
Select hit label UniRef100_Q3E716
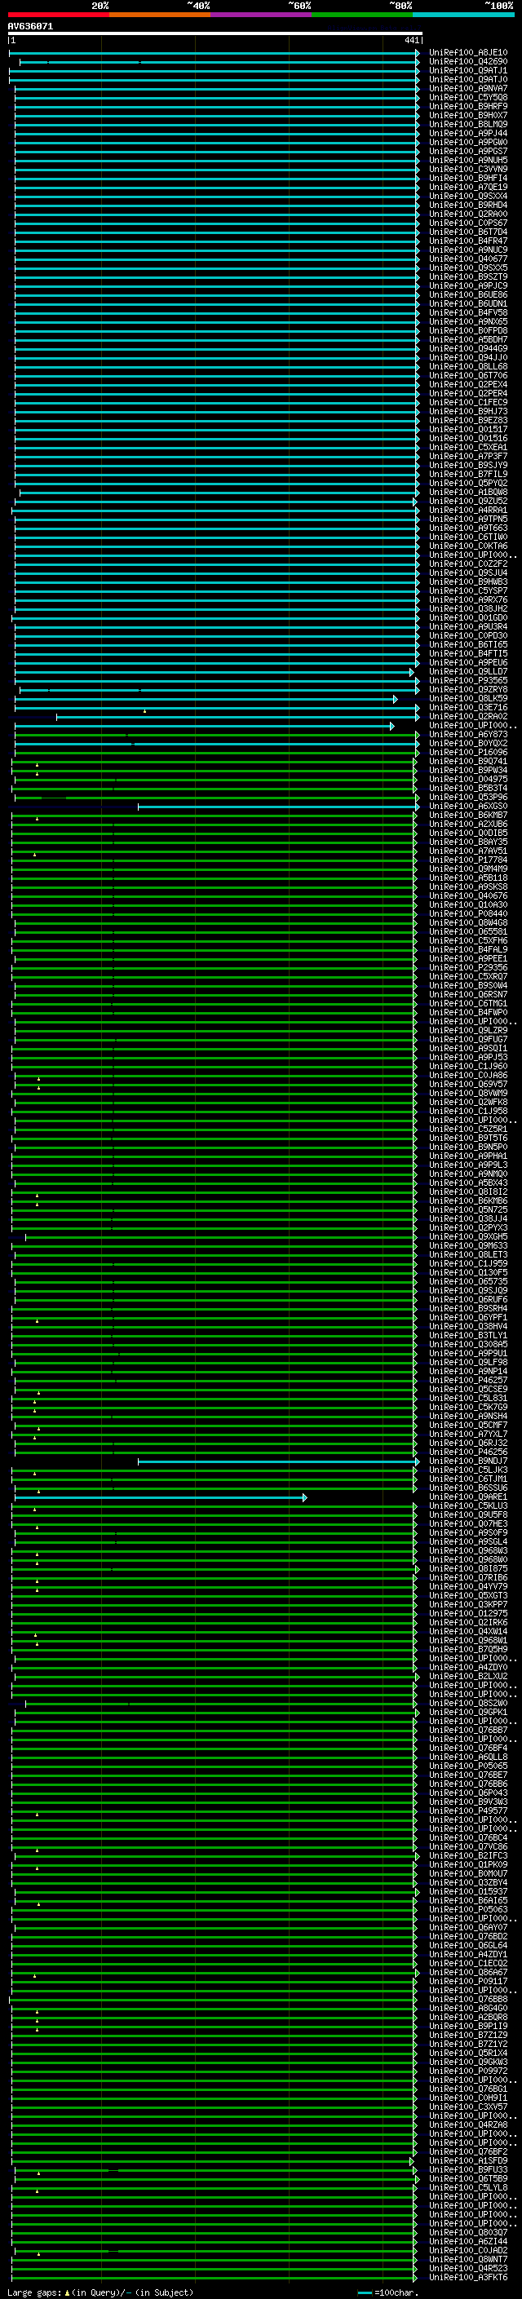[468, 708]
